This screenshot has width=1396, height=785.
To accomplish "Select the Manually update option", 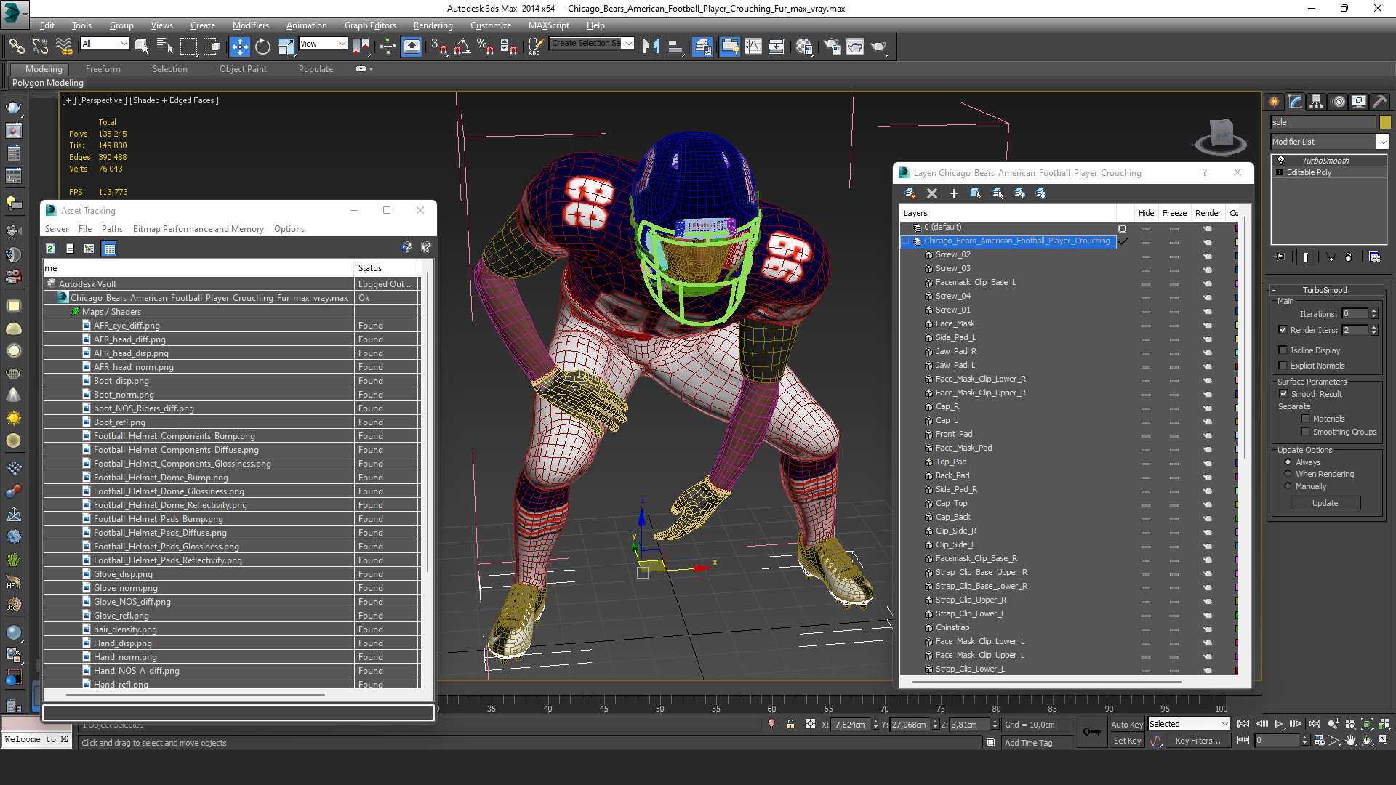I will pyautogui.click(x=1288, y=486).
